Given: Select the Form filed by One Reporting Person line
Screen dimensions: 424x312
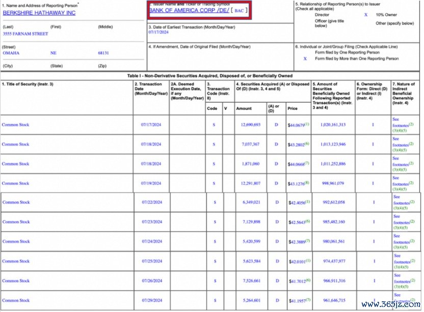Looking at the screenshot, I should pyautogui.click(x=348, y=52).
